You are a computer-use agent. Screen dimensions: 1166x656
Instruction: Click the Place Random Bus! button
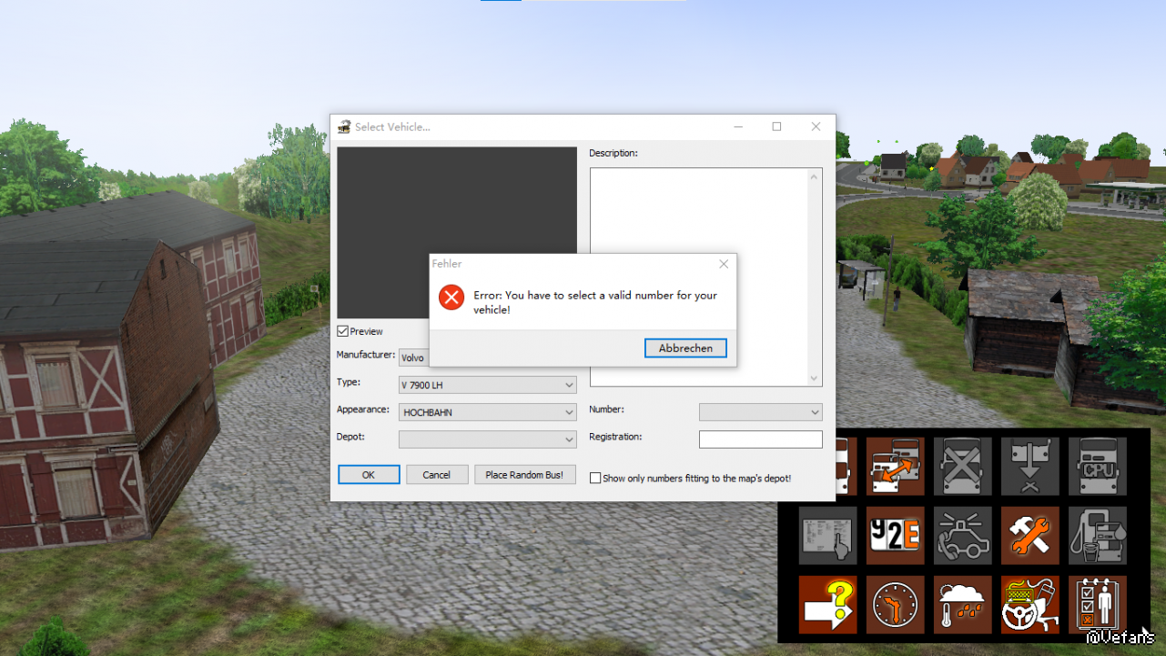(525, 475)
